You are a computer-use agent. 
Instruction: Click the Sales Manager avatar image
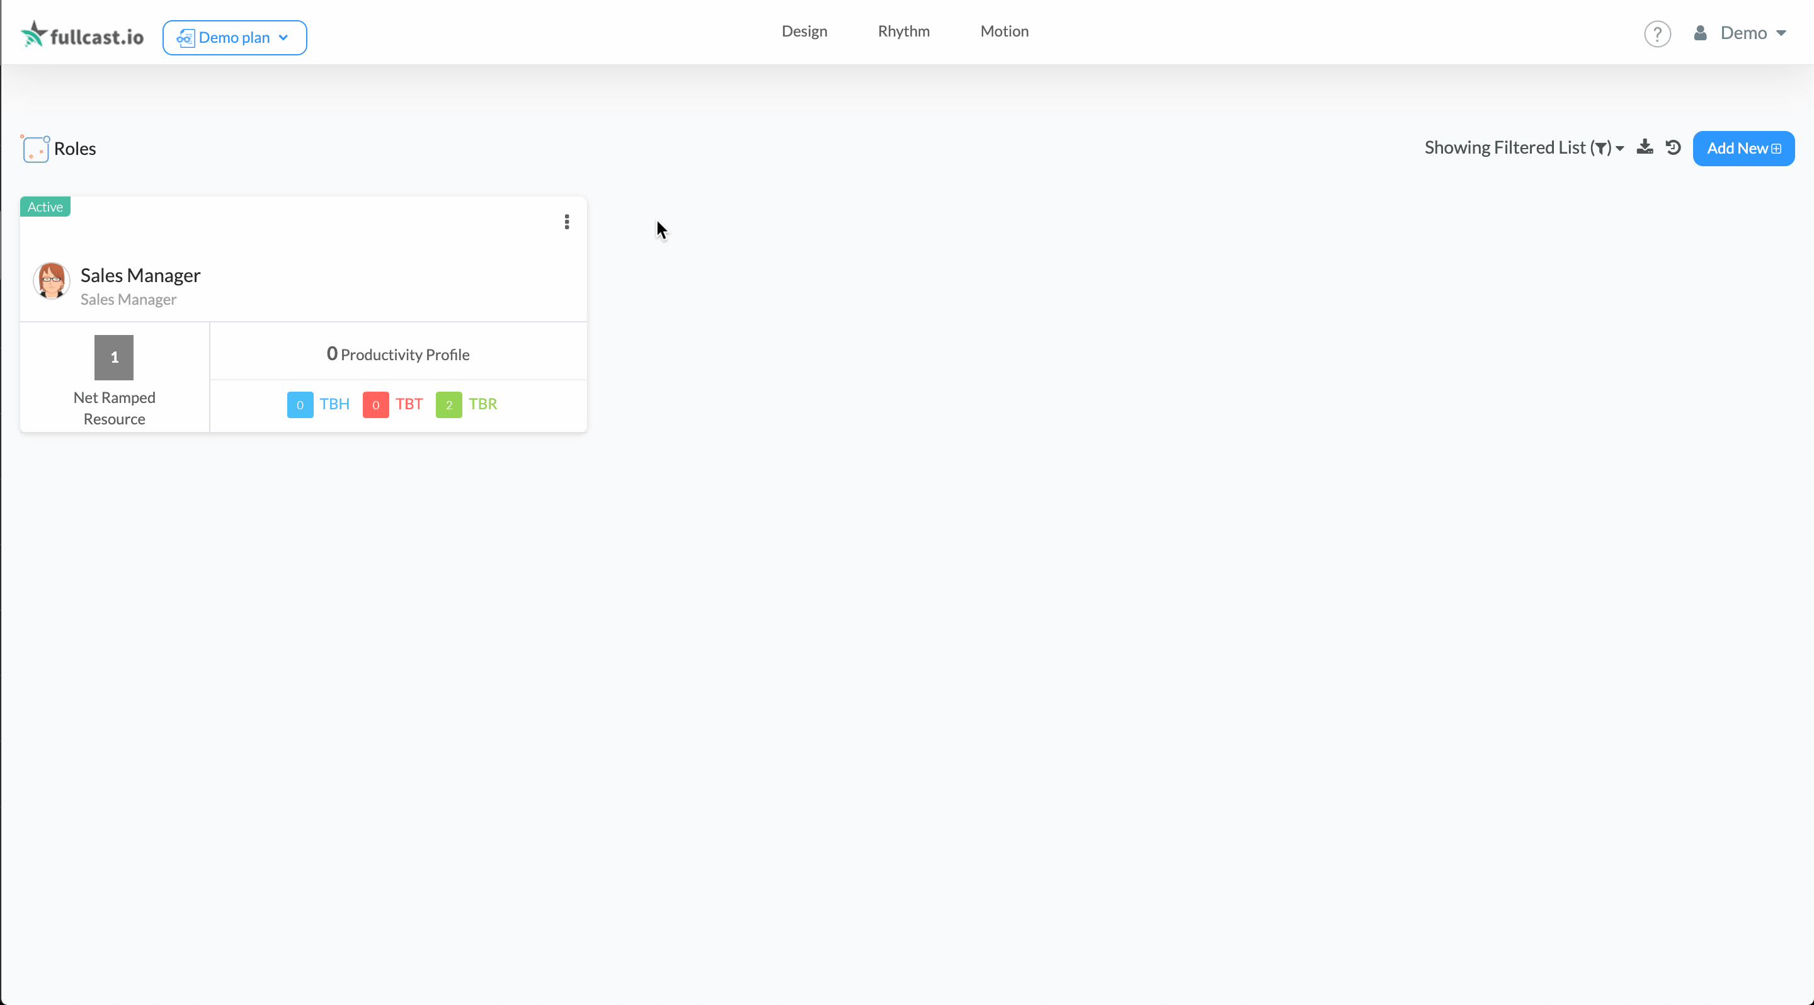tap(52, 281)
